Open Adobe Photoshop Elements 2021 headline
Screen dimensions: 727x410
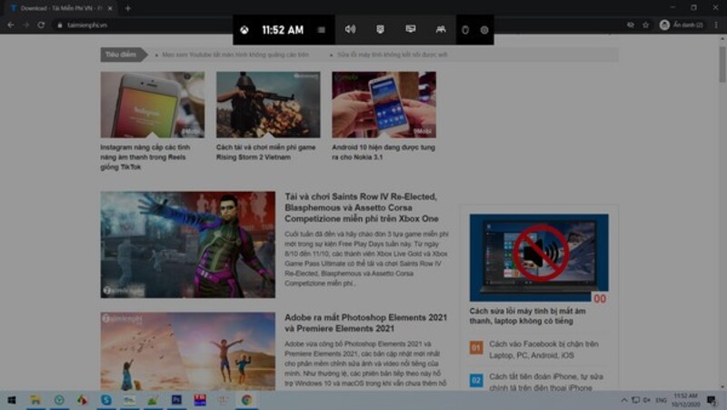366,323
